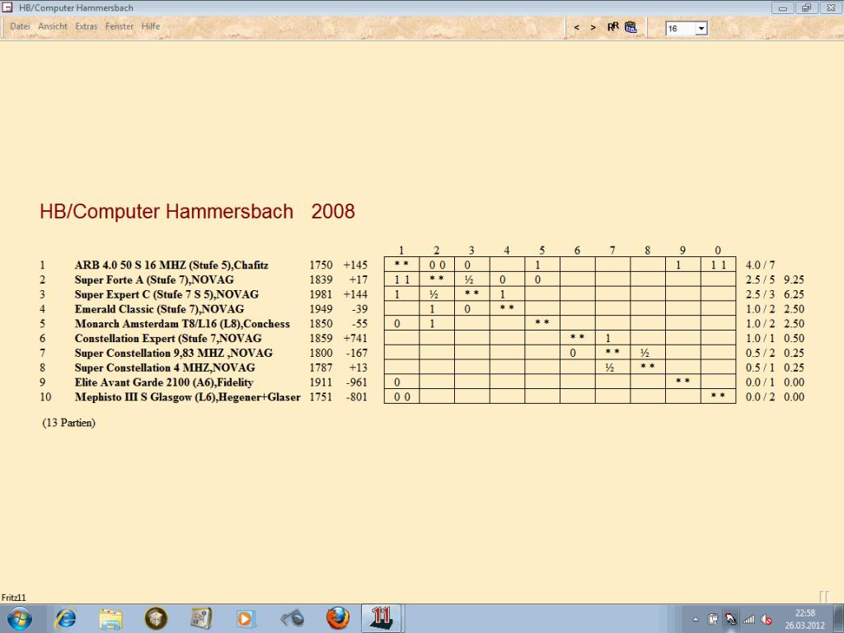Click the score 2.5 / 3
This screenshot has width=844, height=633.
coord(760,294)
